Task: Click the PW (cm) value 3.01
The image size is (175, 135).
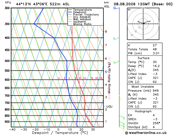Action: (156, 53)
